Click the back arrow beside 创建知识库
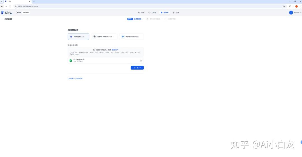 coord(2,19)
